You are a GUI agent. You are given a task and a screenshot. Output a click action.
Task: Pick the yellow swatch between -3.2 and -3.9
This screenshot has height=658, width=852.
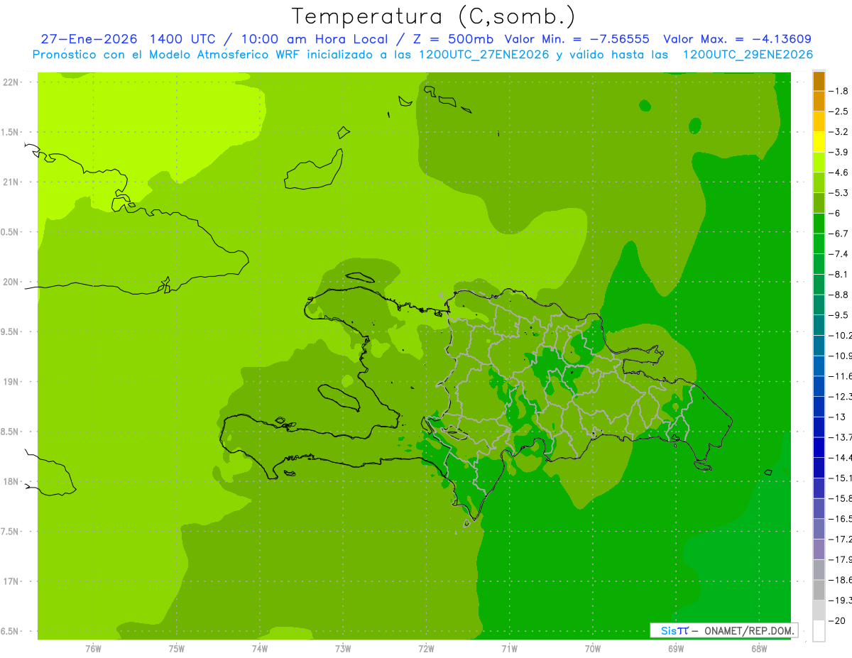819,142
